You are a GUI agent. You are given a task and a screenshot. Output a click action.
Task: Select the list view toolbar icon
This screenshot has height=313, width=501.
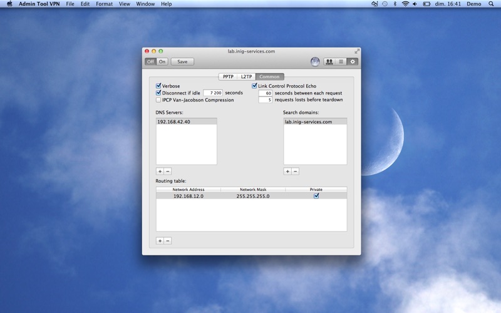coord(341,61)
